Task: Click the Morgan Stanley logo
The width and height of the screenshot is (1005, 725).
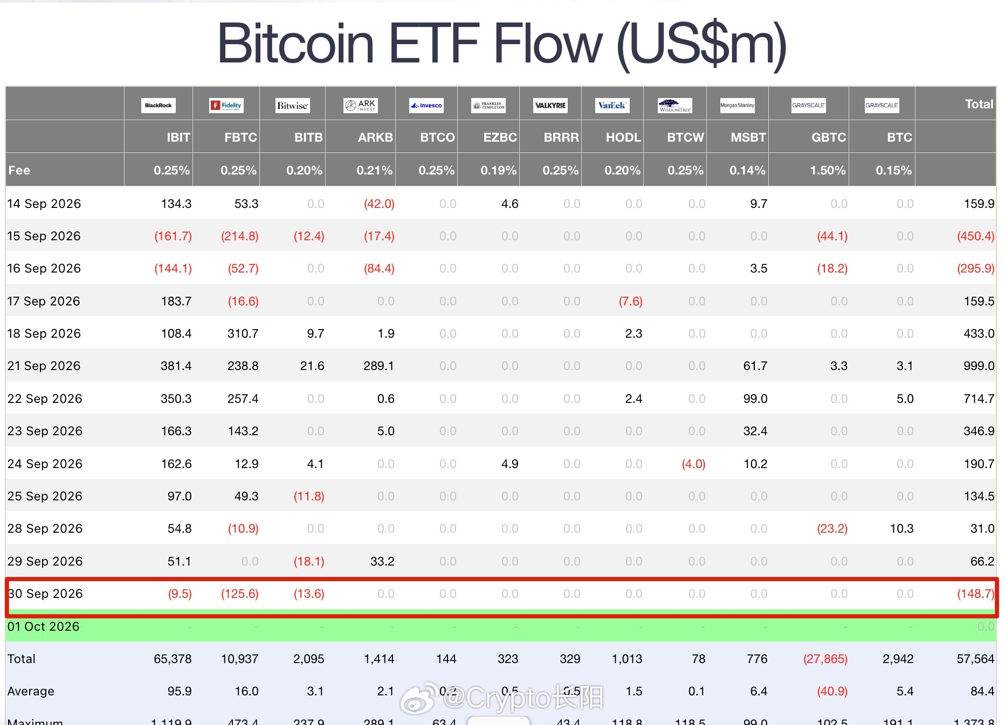Action: 738,105
